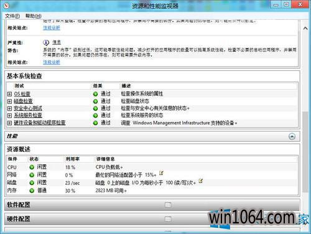Viewport: 311px width, 234px height.
Task: Click the green status icon for 内存
Action: click(32, 190)
